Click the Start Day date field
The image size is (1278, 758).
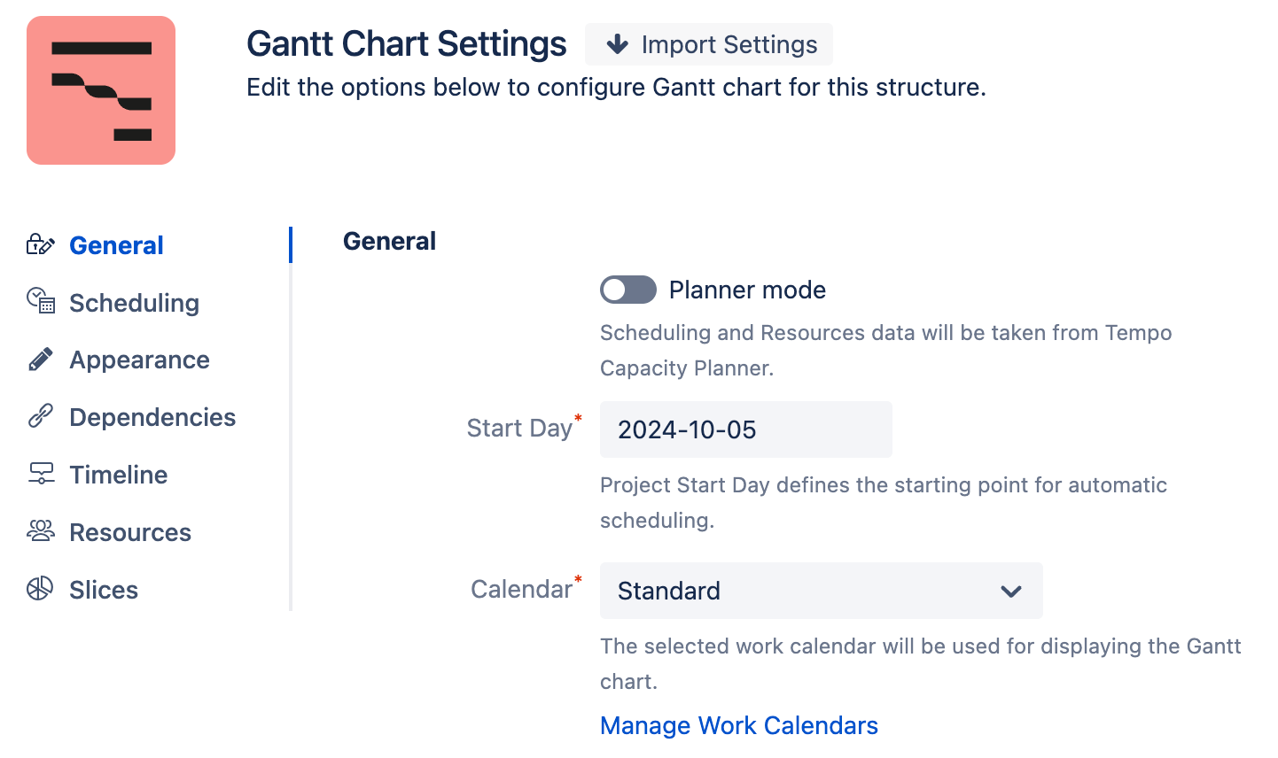click(745, 429)
